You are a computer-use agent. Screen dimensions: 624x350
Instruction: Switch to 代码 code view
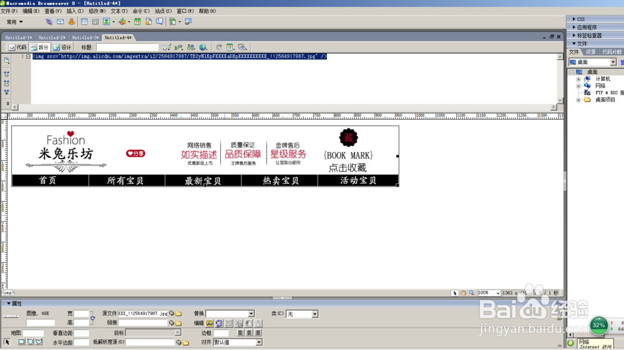coord(17,47)
